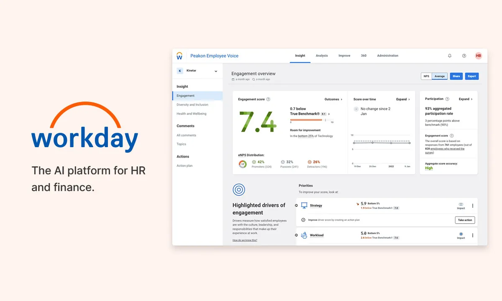Switch to the Analysis tab
The height and width of the screenshot is (301, 502).
click(322, 55)
